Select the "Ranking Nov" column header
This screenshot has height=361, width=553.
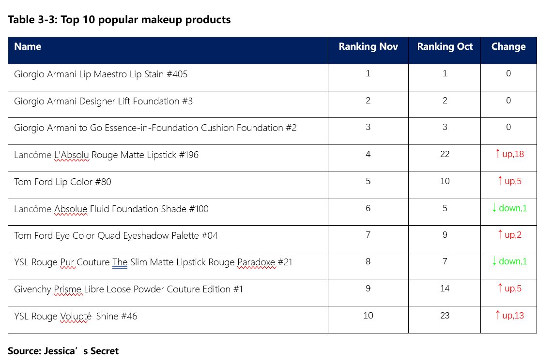click(x=368, y=47)
